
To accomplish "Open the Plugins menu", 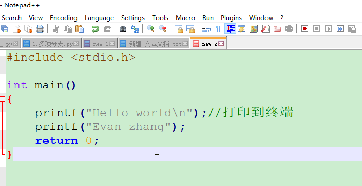I will point(231,18).
